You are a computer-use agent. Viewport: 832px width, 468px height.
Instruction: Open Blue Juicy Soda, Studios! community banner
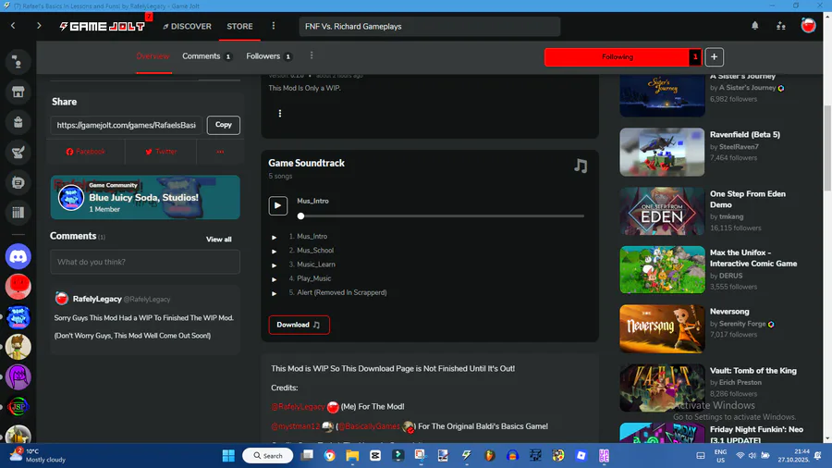pos(145,197)
